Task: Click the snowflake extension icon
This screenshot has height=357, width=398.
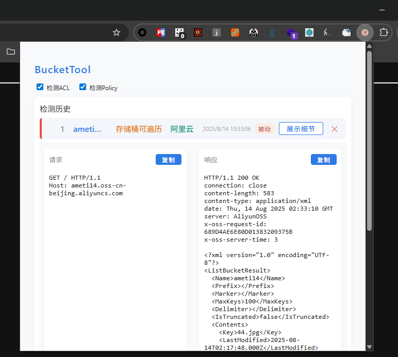Action: click(309, 32)
